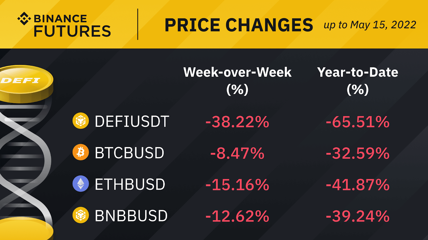This screenshot has height=240, width=428.
Task: Click the BNB yellow coin icon
Action: pos(81,215)
